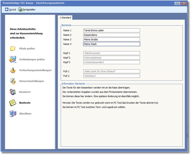Select the Pfade prüfen folder icon
This screenshot has height=155, width=191.
click(x=13, y=49)
